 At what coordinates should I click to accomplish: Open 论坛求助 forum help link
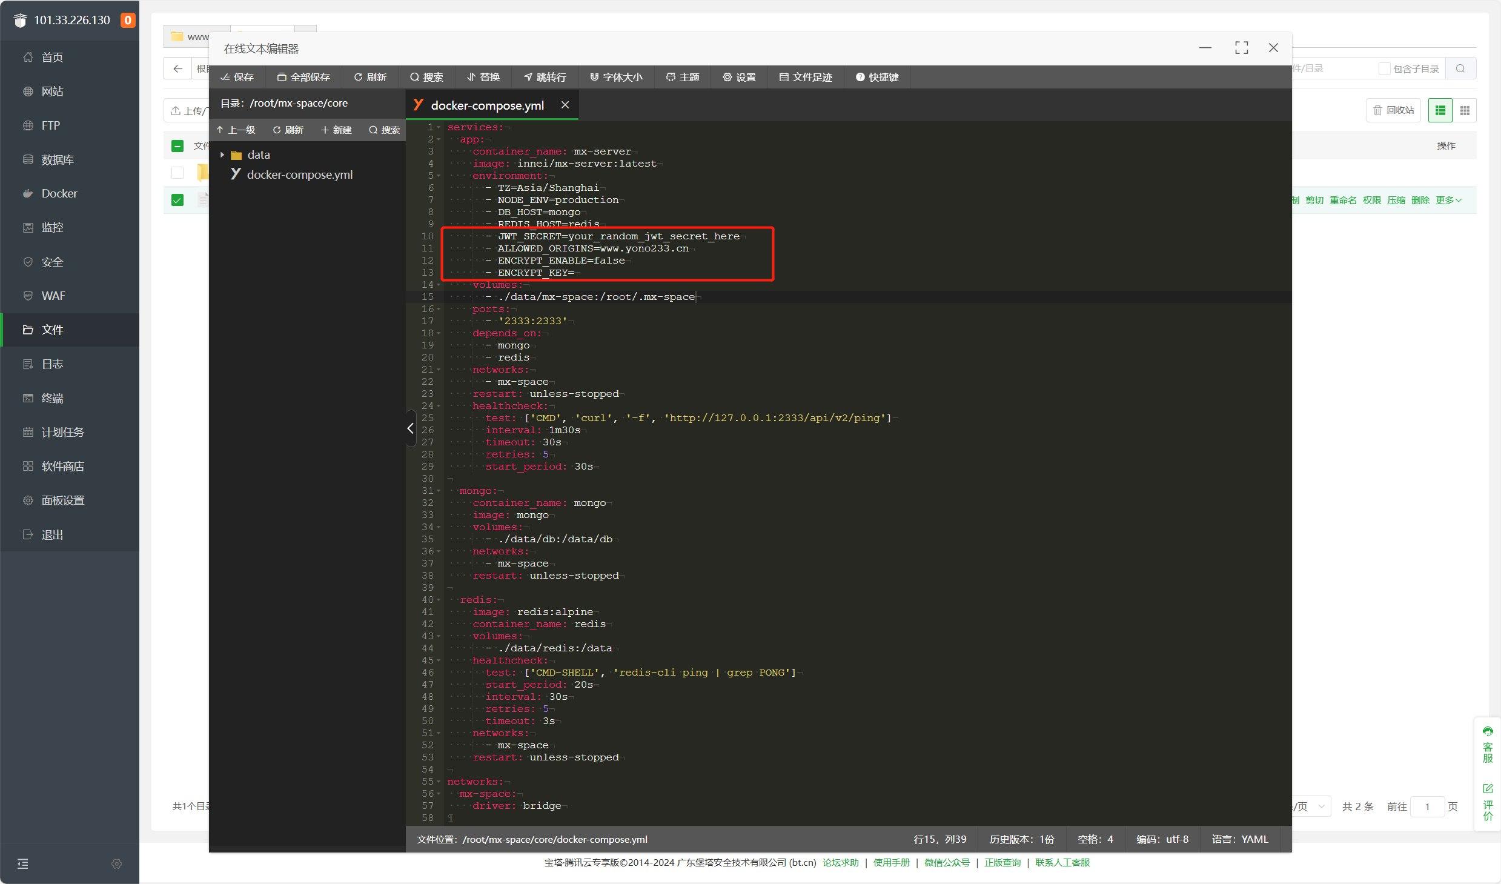coord(840,862)
